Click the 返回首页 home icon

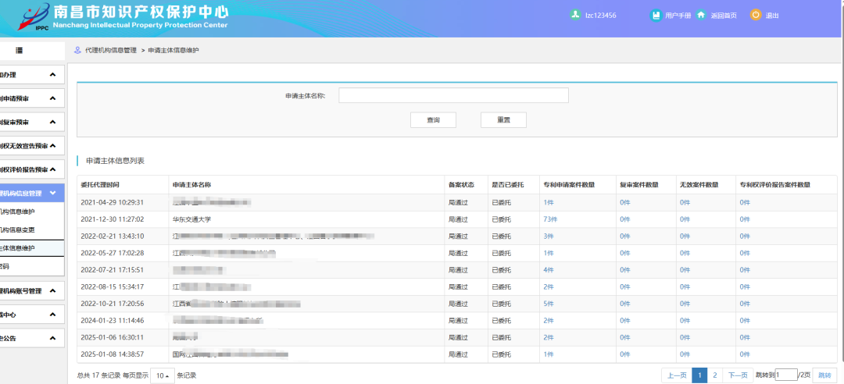click(x=701, y=15)
